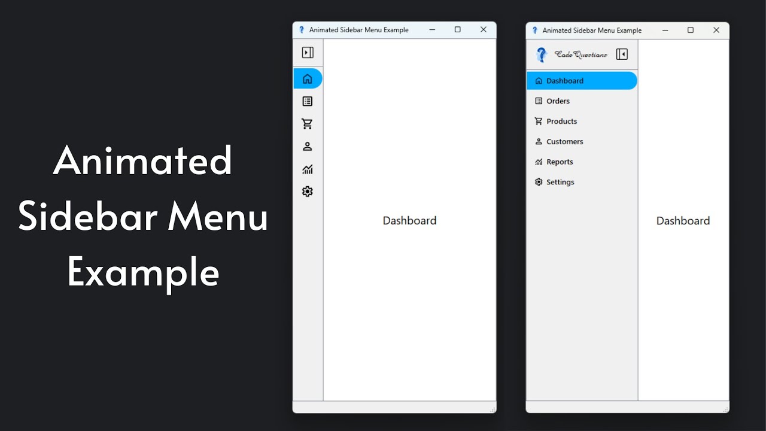Open Customers in the expanded sidebar
The image size is (766, 431).
[582, 142]
